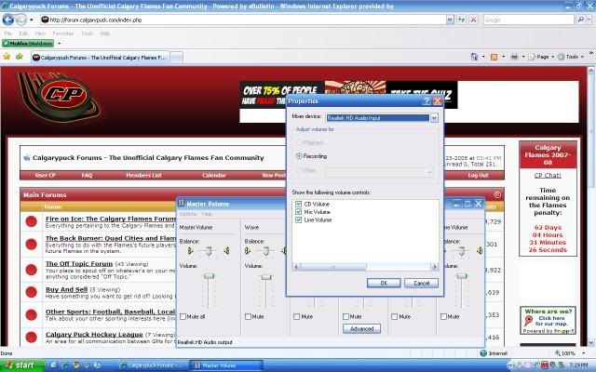Open the Mixer device dropdown

point(434,118)
